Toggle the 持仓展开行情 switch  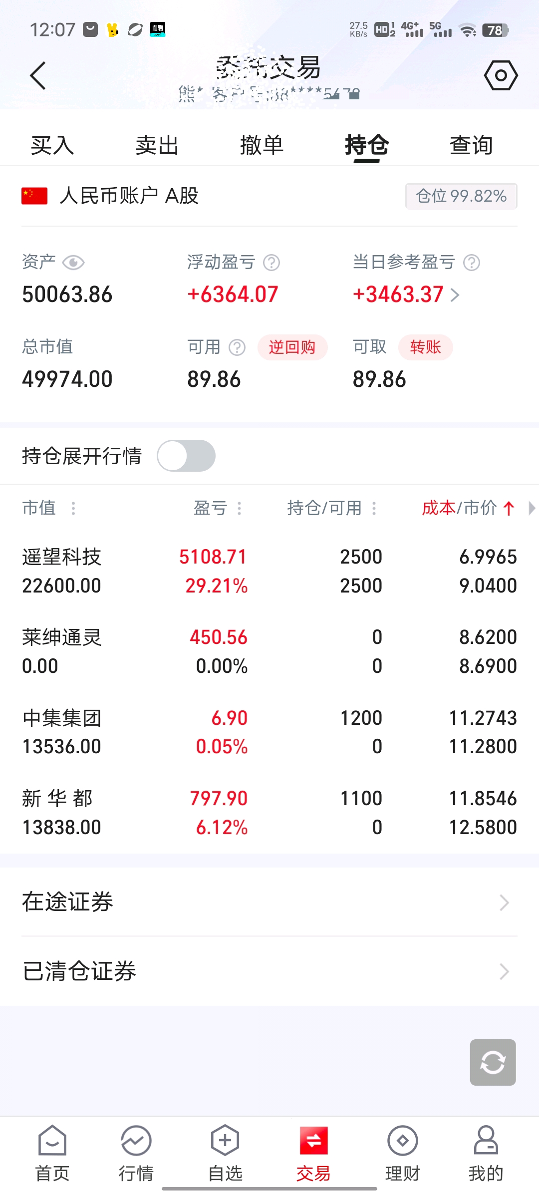[x=186, y=456]
